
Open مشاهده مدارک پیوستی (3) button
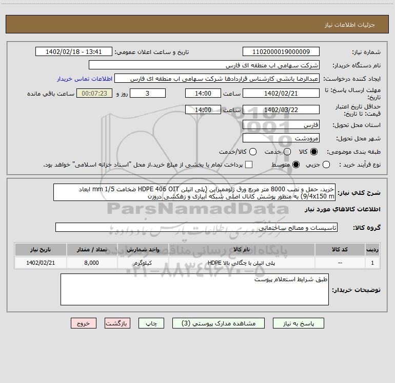(219, 323)
